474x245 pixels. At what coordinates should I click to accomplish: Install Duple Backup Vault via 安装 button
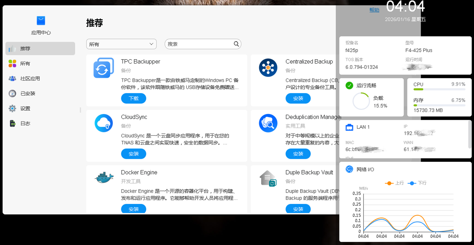298,209
